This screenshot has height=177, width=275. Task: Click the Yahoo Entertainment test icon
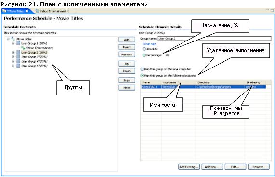click(23, 48)
